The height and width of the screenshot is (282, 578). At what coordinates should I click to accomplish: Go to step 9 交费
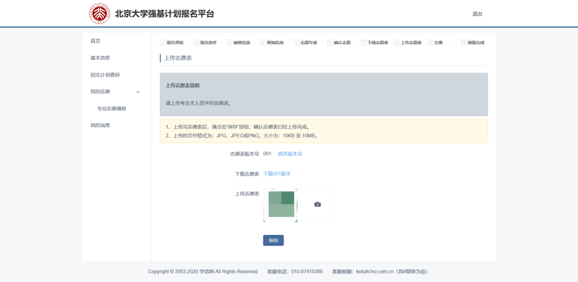tap(435, 43)
